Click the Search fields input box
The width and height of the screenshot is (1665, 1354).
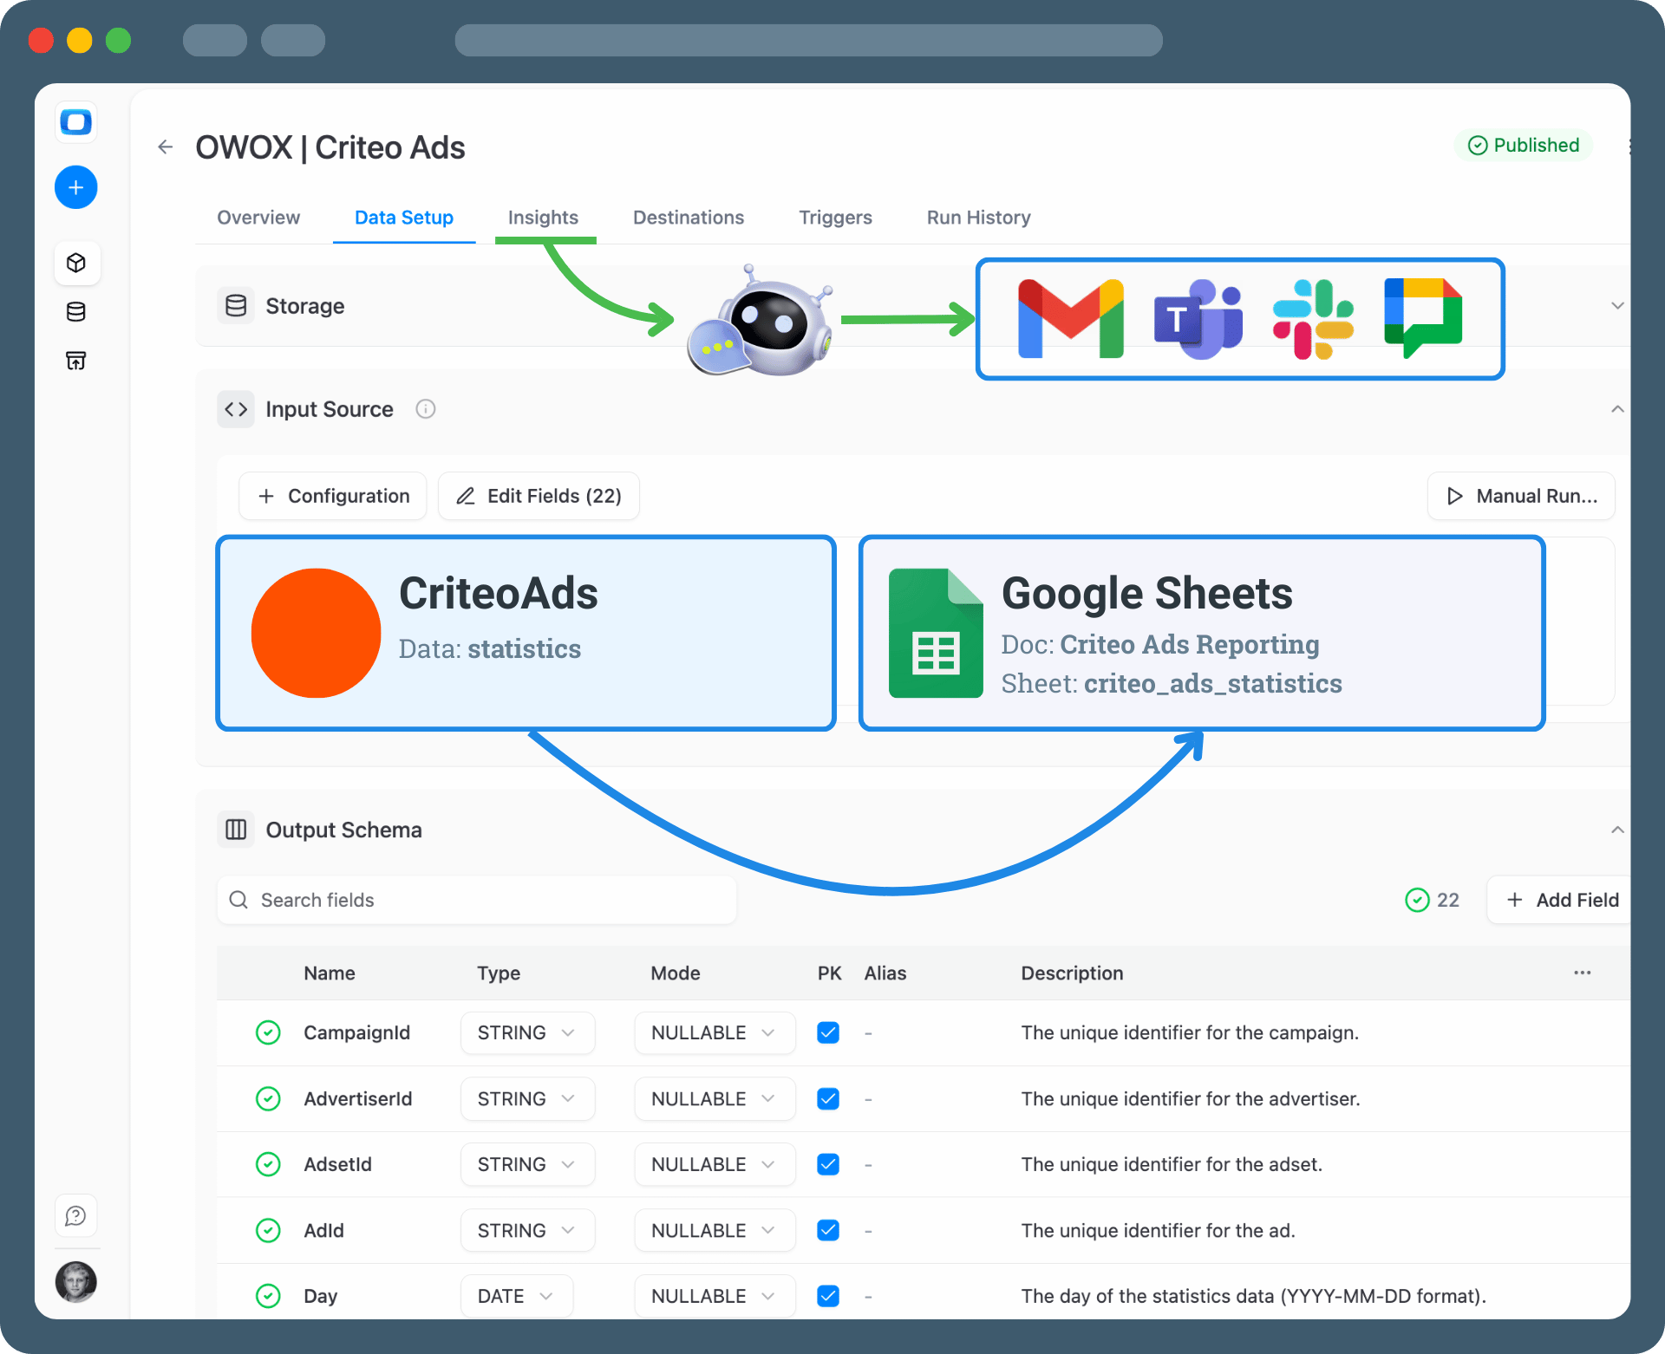pyautogui.click(x=477, y=900)
